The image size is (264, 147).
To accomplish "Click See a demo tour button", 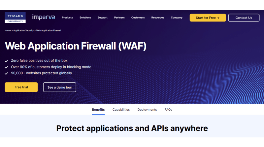I will [x=60, y=87].
